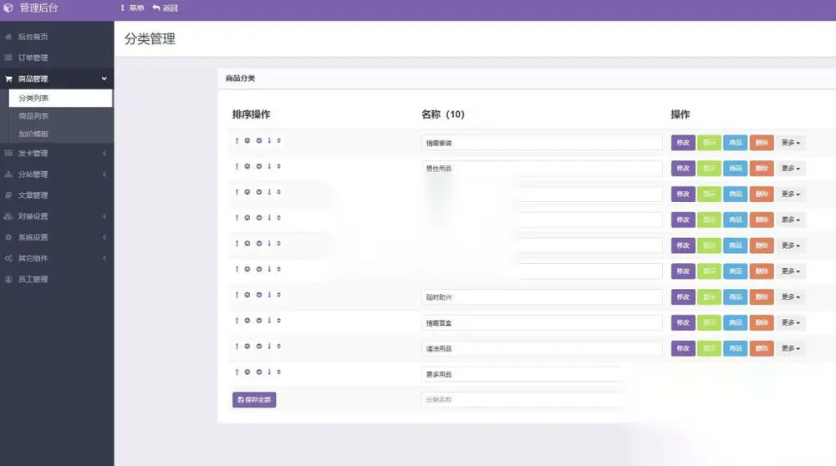Move 延时助兴 up one position
This screenshot has height=466, width=836.
click(x=247, y=295)
